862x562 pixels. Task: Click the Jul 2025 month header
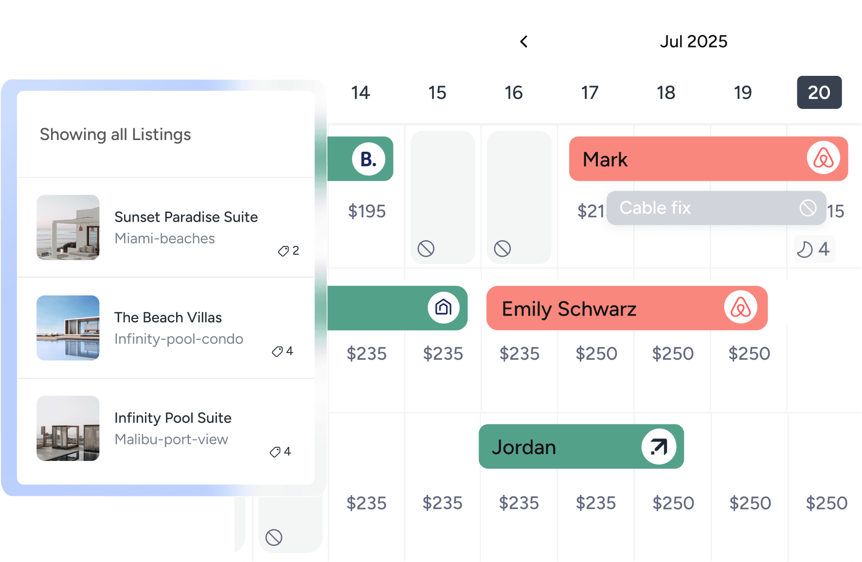[694, 41]
